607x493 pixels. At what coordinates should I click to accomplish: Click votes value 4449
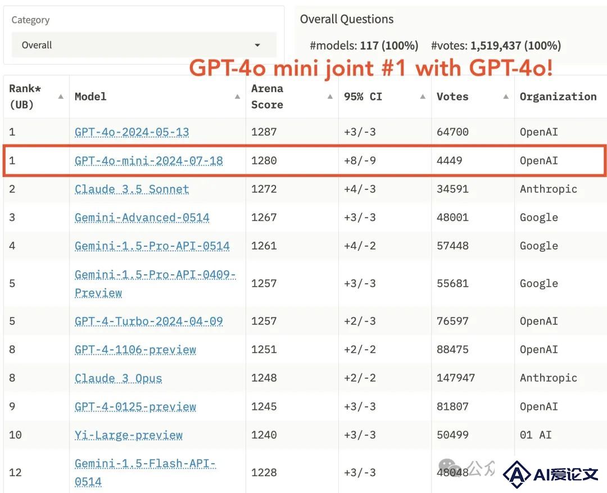[450, 161]
